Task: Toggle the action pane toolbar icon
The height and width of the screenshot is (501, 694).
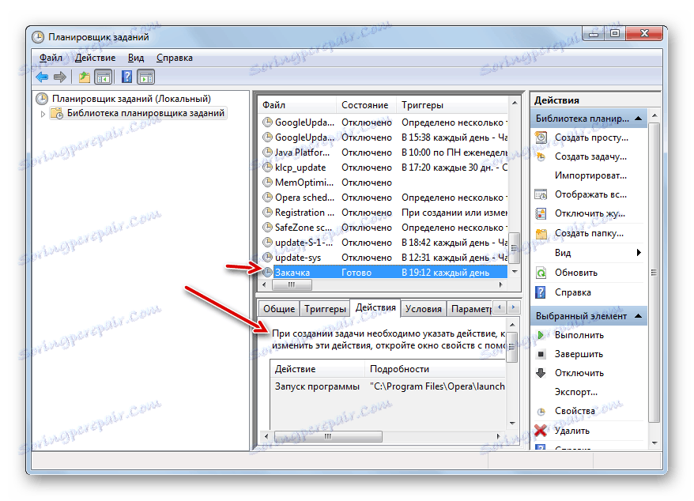Action: coord(145,77)
